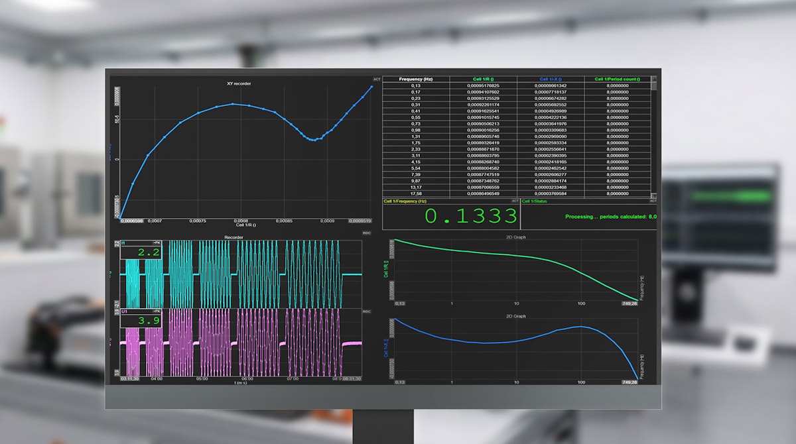Screen dimensions: 796x444
Task: Click the 2D Graph title above the blue curve
Action: (x=516, y=316)
